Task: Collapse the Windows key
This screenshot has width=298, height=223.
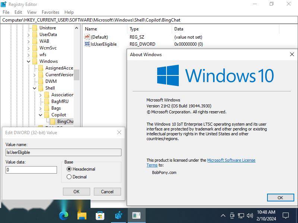Action: pyautogui.click(x=28, y=61)
